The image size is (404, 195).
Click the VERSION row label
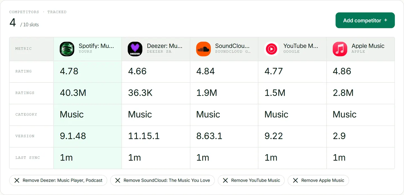click(25, 136)
